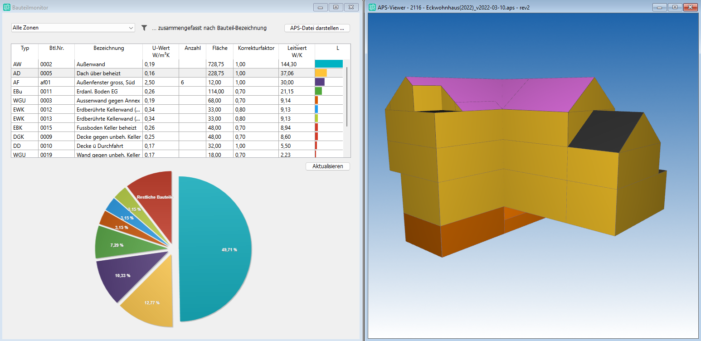Click the APS-Viewer title bar app icon

pos(372,8)
